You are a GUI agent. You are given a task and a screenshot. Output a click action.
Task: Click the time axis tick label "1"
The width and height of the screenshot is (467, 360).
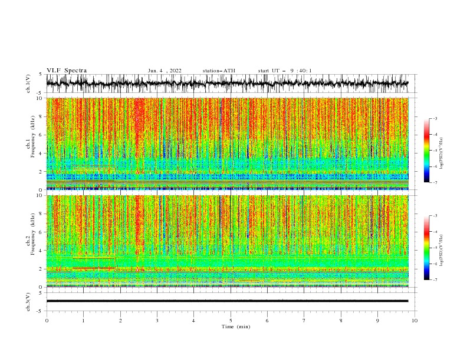[x=83, y=321]
